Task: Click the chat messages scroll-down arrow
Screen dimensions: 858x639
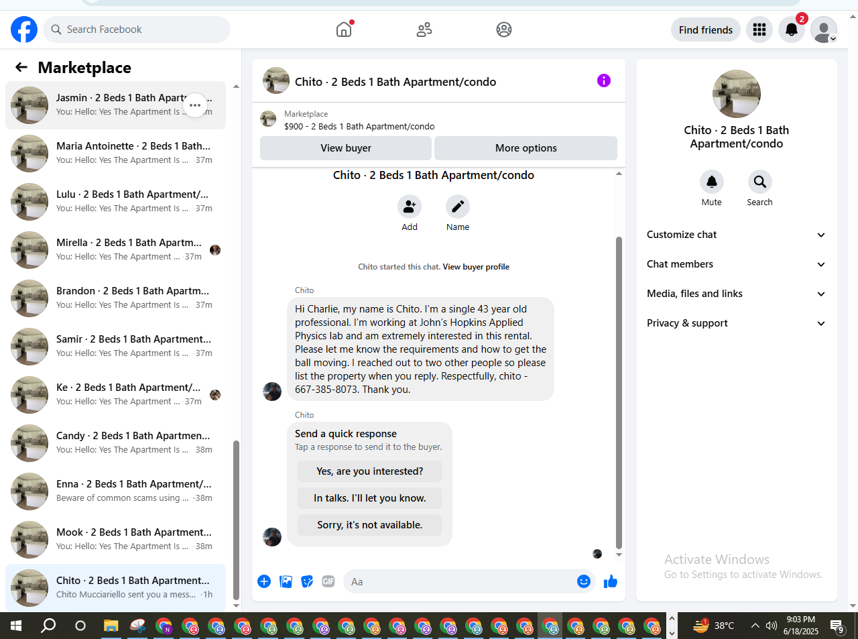Action: point(619,555)
